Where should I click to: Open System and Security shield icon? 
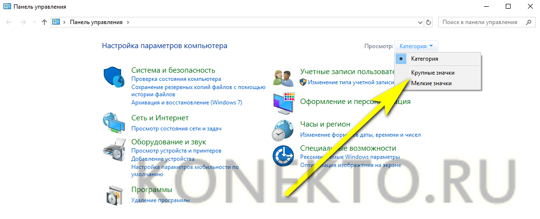tap(114, 77)
